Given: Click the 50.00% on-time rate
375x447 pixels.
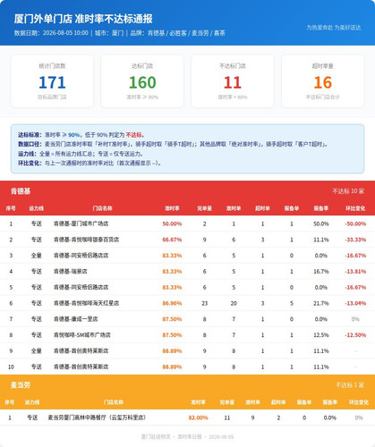Looking at the screenshot, I should 172,223.
